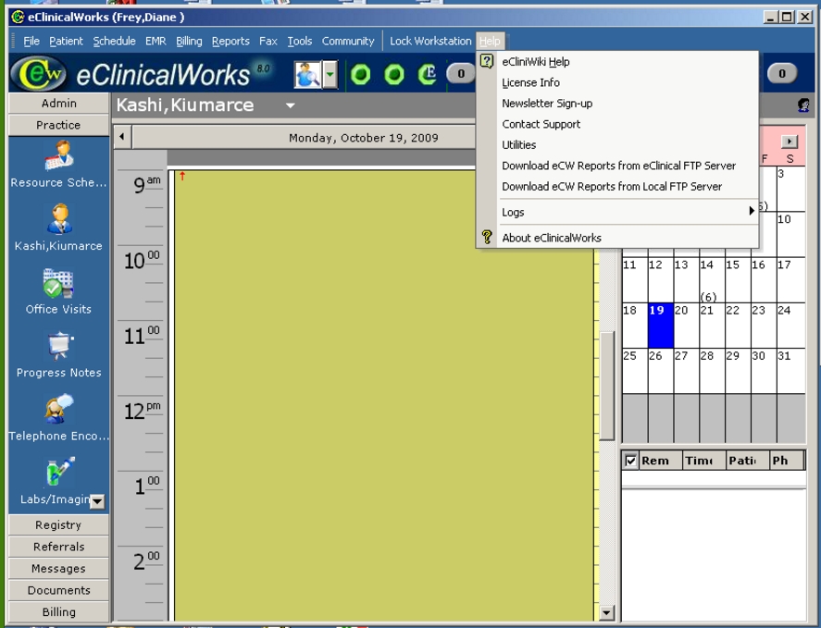Click the right counter badge showing 0
This screenshot has width=821, height=628.
[x=782, y=74]
